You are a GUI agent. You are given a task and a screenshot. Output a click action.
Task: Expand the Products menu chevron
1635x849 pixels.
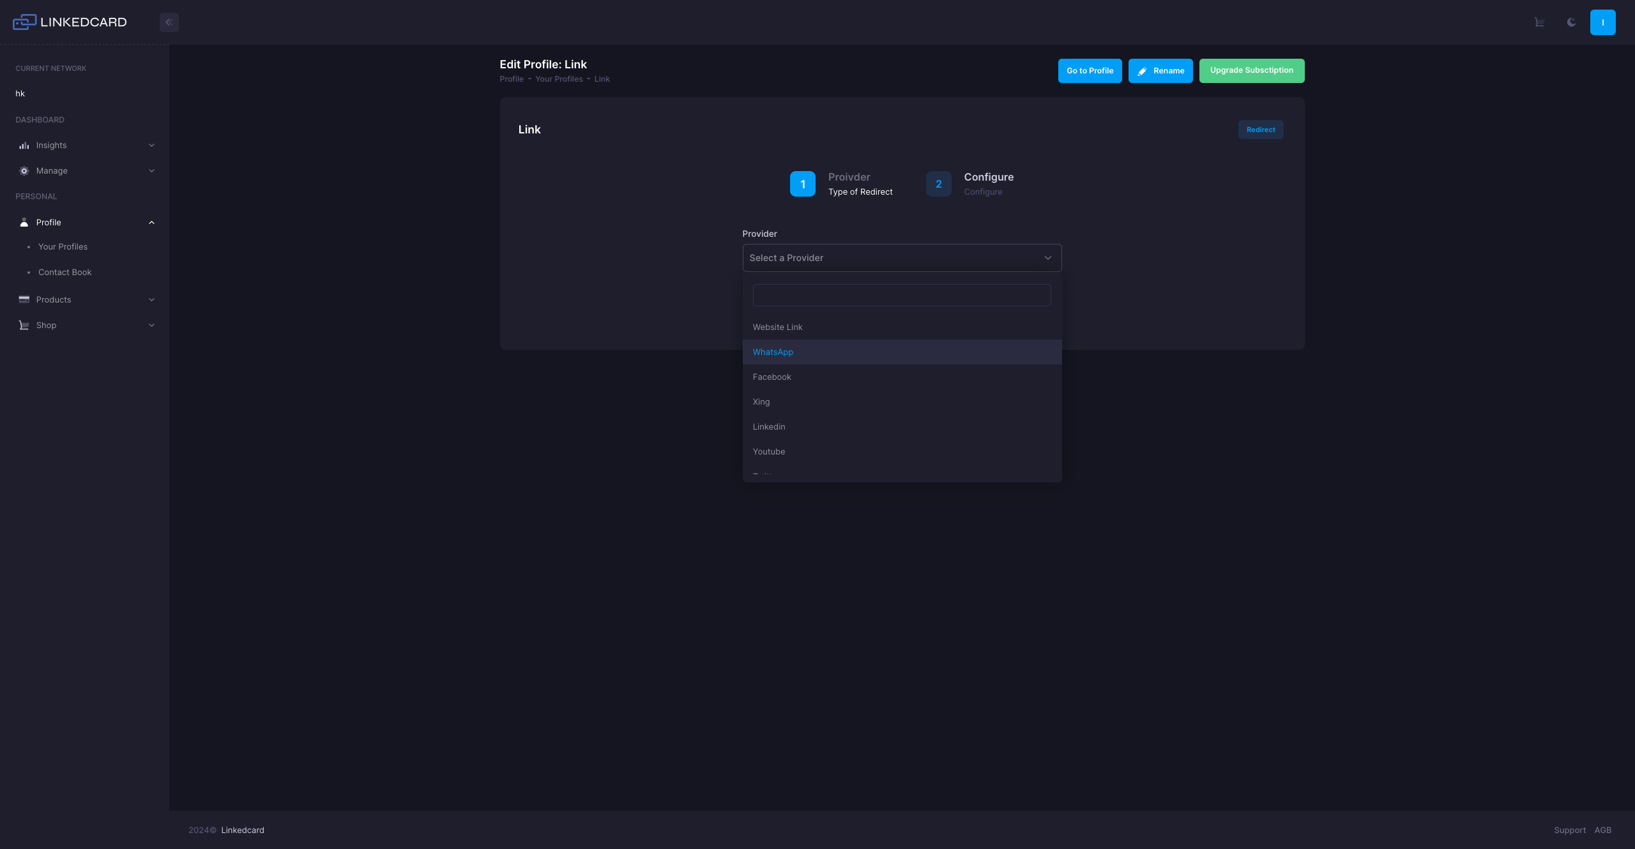point(151,299)
